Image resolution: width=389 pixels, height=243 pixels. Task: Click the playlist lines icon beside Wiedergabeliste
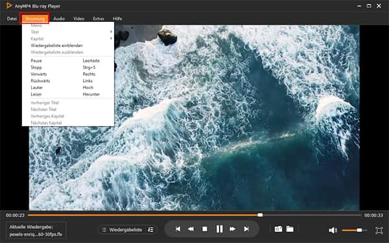click(104, 230)
